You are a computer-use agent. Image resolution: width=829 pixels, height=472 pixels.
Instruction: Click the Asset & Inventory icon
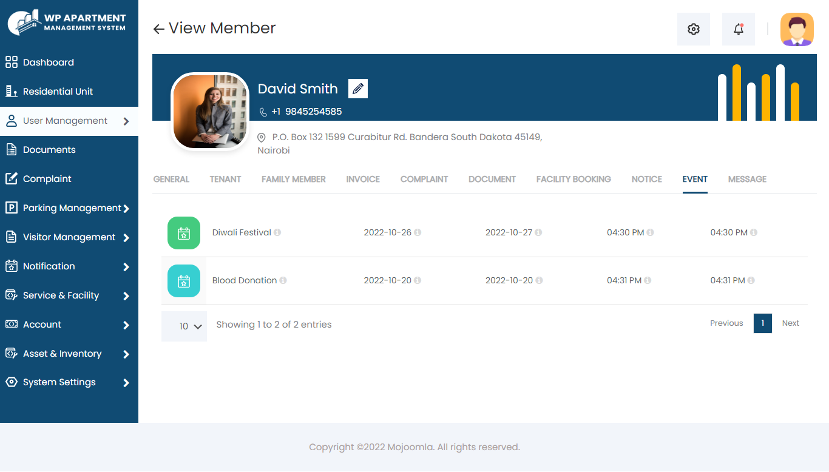coord(11,353)
